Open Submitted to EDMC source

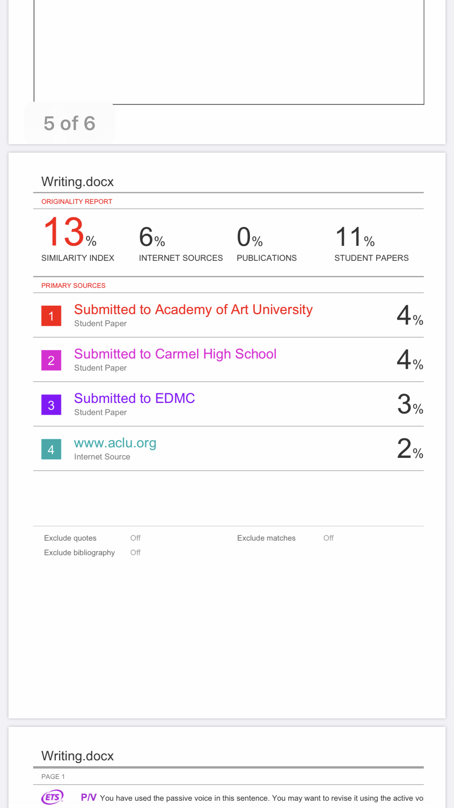(x=134, y=398)
